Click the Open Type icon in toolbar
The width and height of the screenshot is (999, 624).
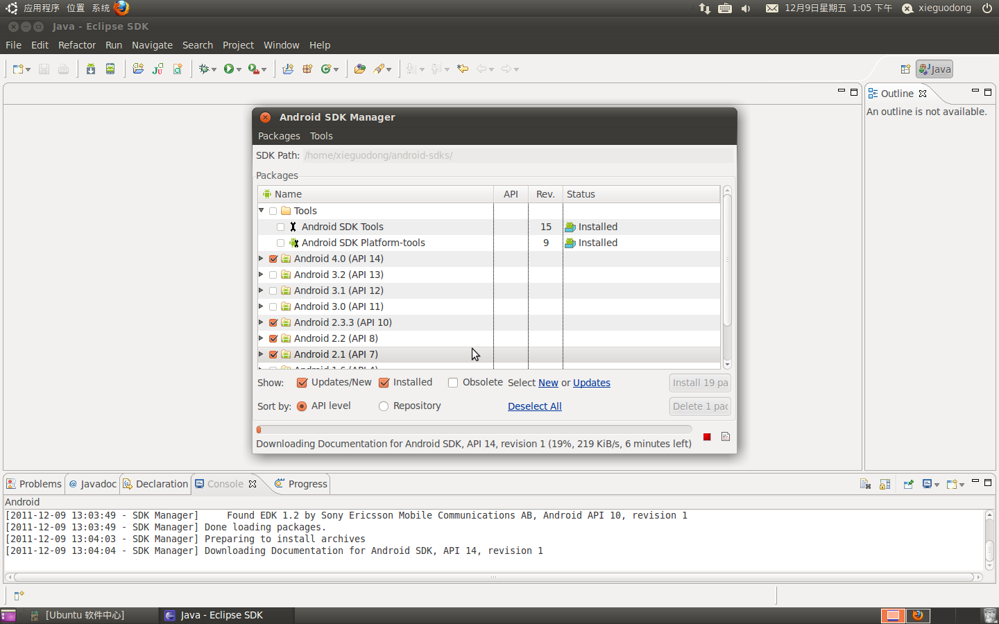359,69
